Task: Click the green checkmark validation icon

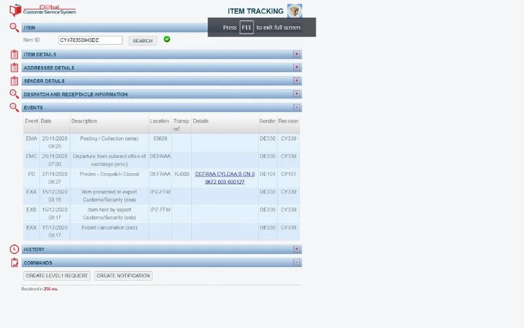Action: tap(167, 39)
